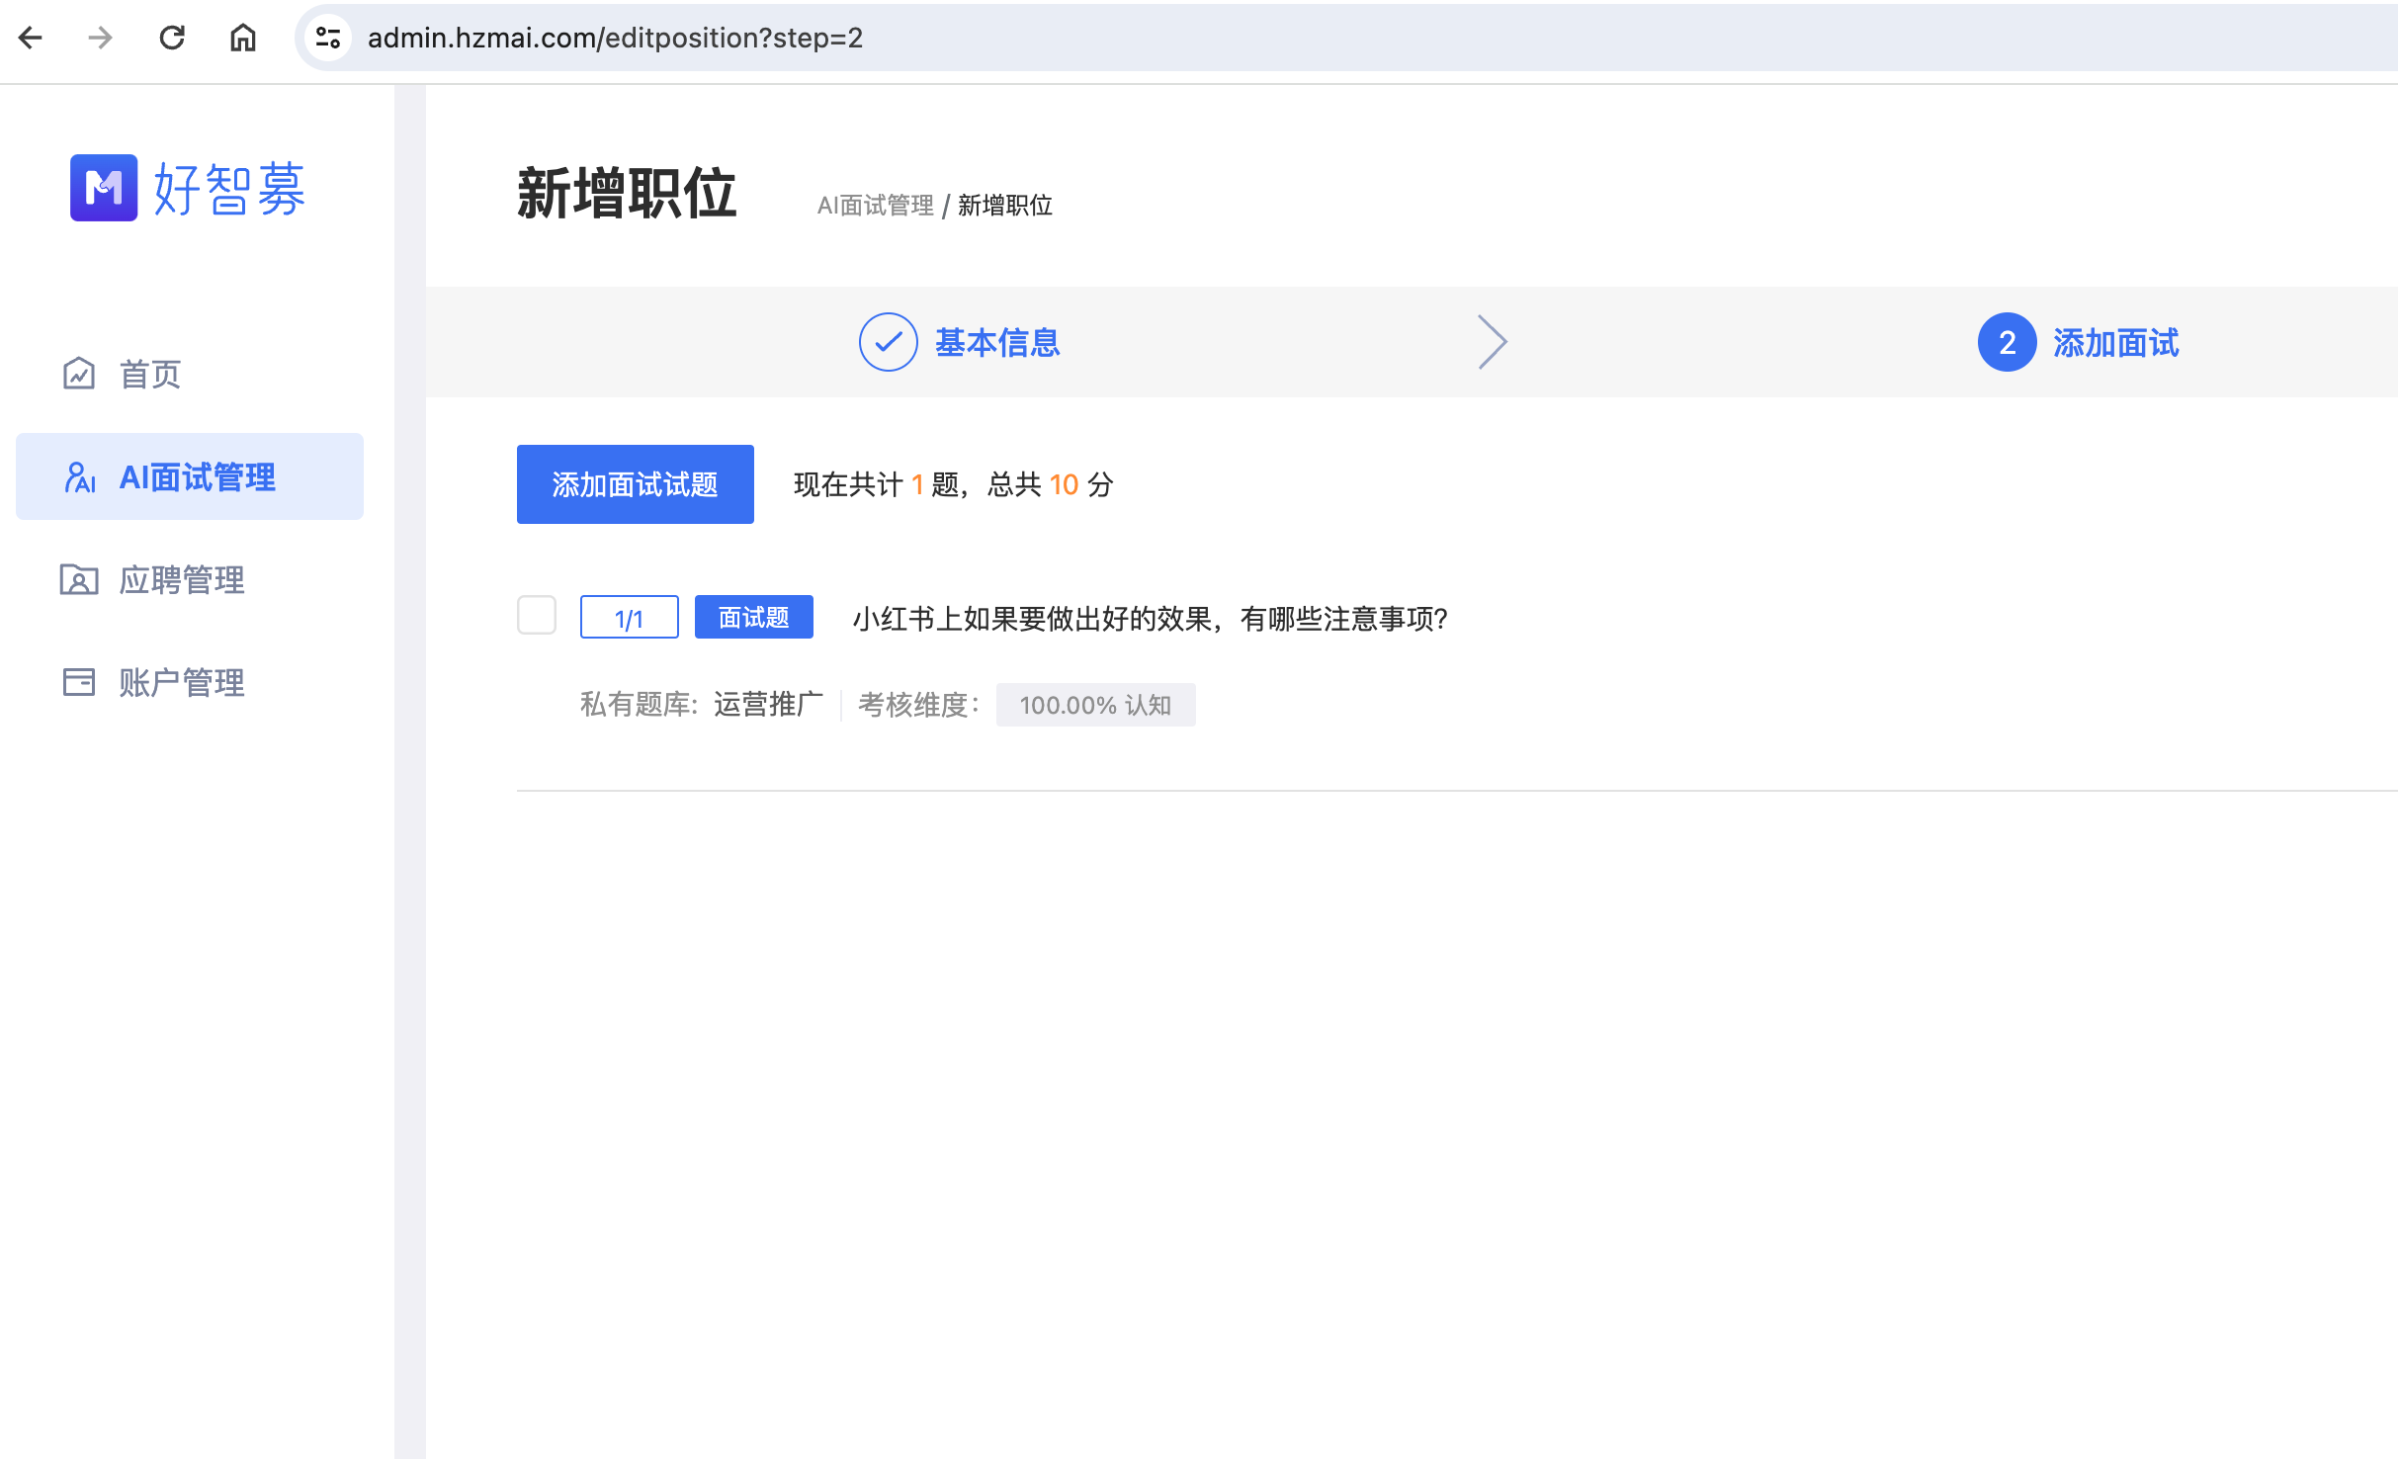2398x1459 pixels.
Task: Click the blue 面试题 tag
Action: pyautogui.click(x=753, y=617)
